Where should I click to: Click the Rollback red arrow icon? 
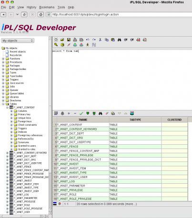[81, 45]
